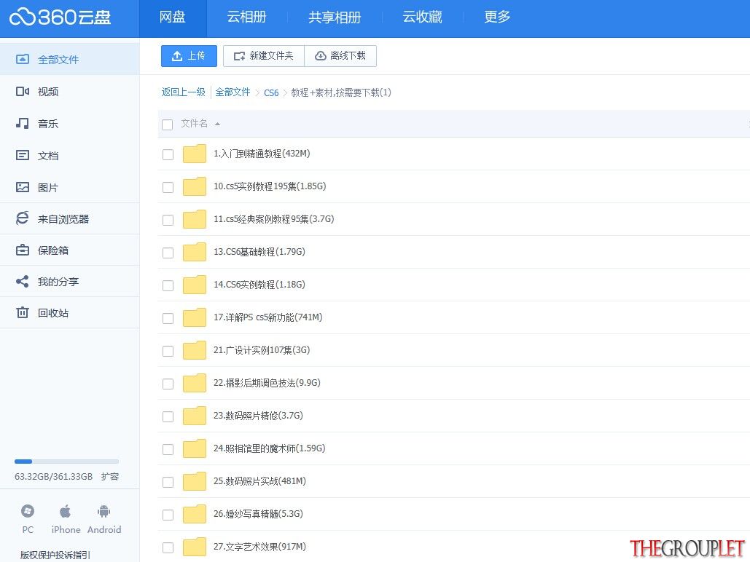Check the box for 1.入门到精通教程(432M)

pos(168,155)
